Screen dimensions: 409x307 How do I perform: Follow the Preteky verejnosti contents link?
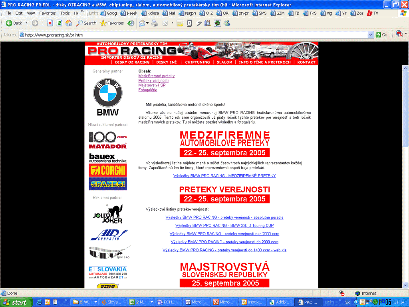pos(153,81)
